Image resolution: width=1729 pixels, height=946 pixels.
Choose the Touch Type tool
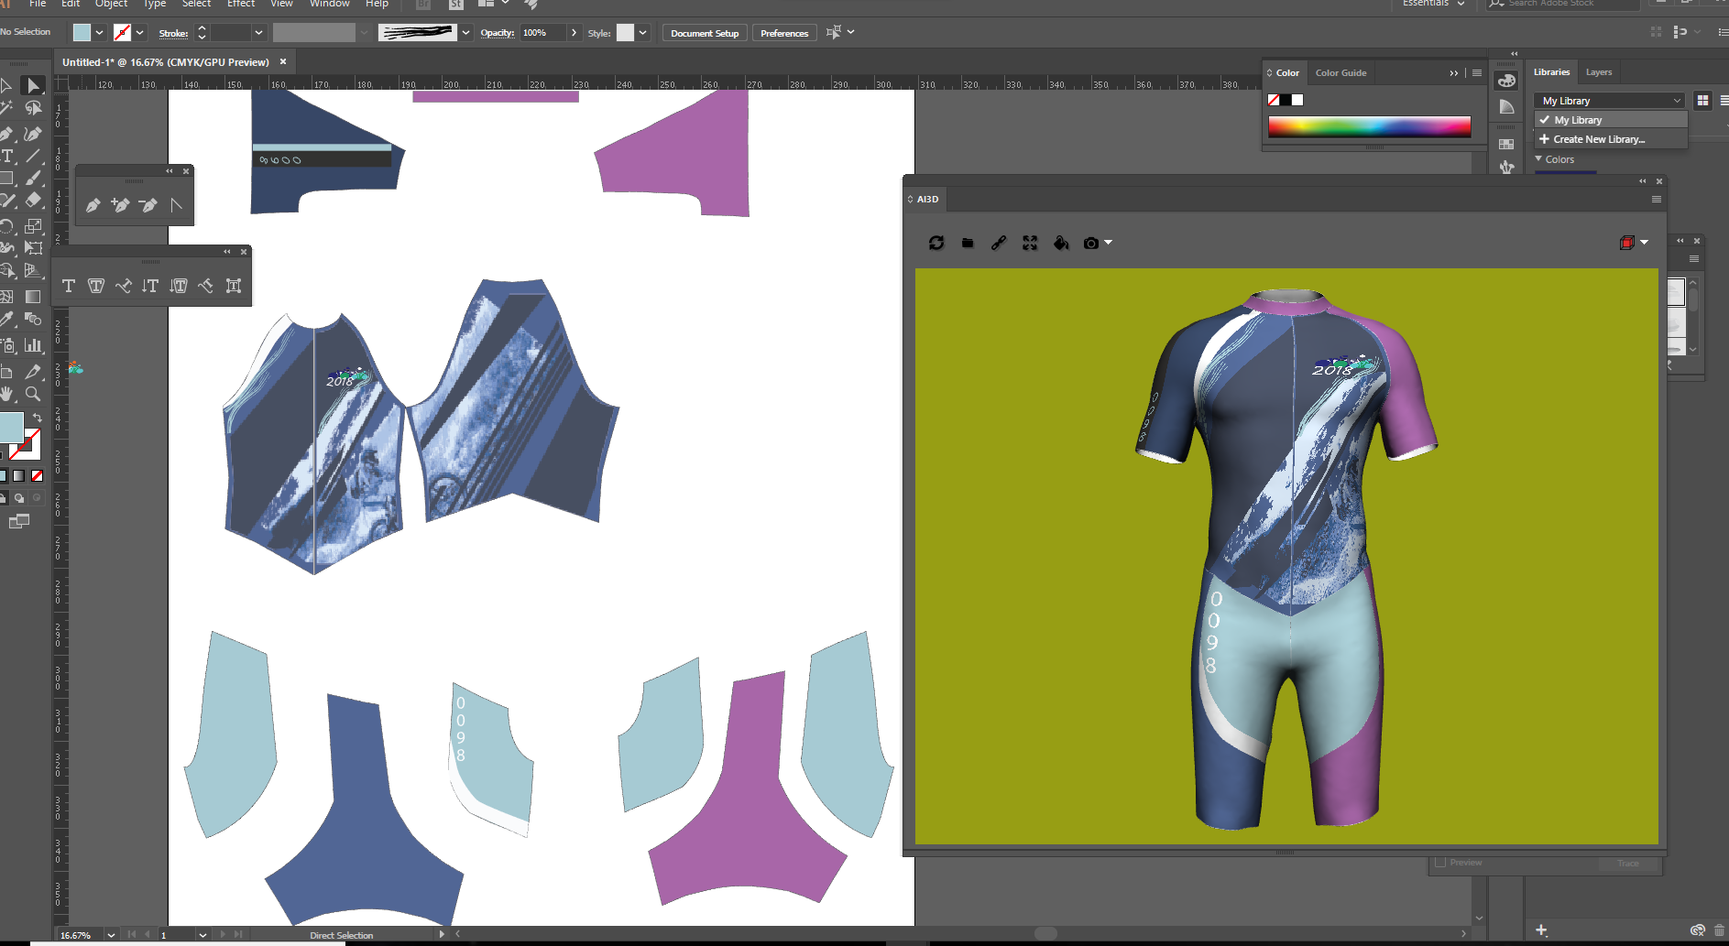click(x=233, y=286)
